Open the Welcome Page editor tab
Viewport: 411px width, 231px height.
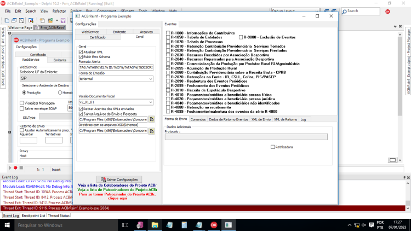click(20, 27)
